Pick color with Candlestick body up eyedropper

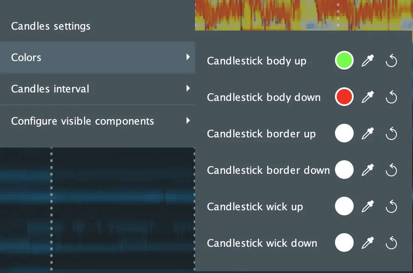pos(367,61)
